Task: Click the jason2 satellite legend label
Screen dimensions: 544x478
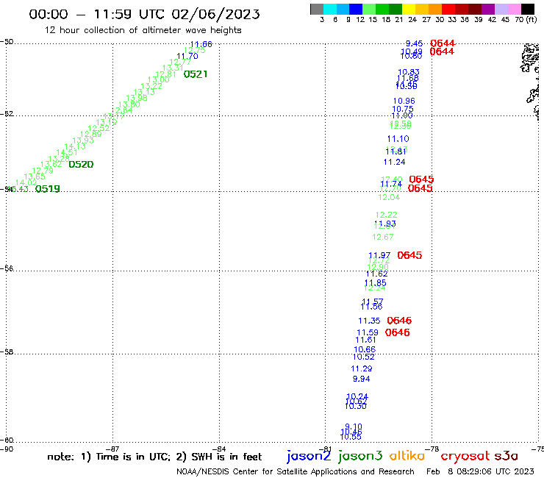Action: tap(309, 456)
